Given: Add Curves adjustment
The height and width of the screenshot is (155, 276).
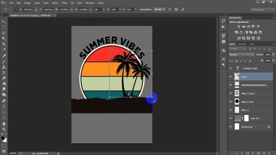Looking at the screenshot, I should [248, 27].
